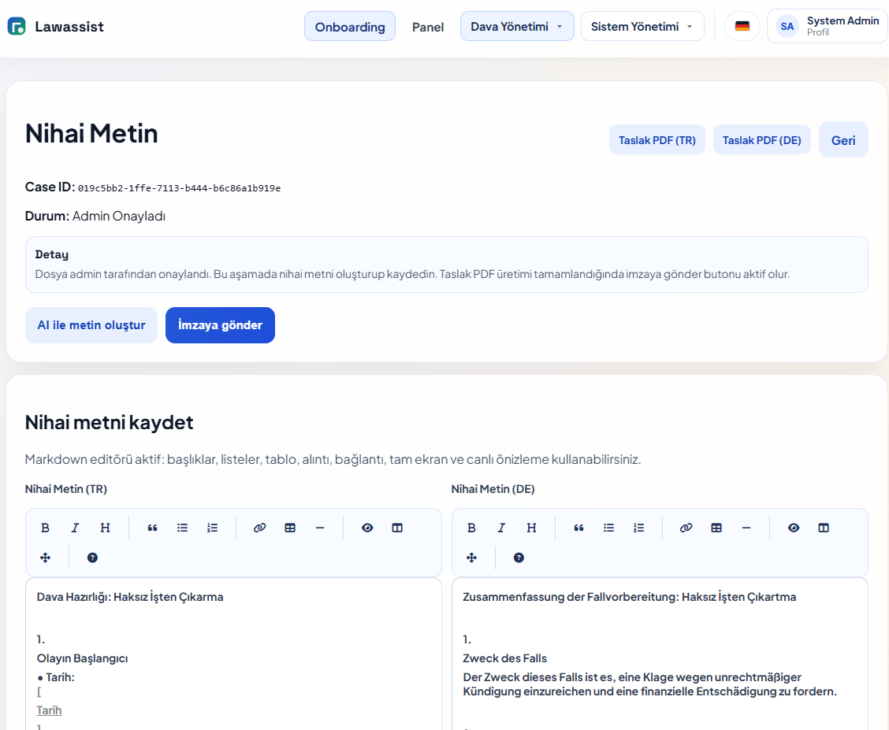The width and height of the screenshot is (889, 730).
Task: Open the Panel menu item
Action: 428,27
